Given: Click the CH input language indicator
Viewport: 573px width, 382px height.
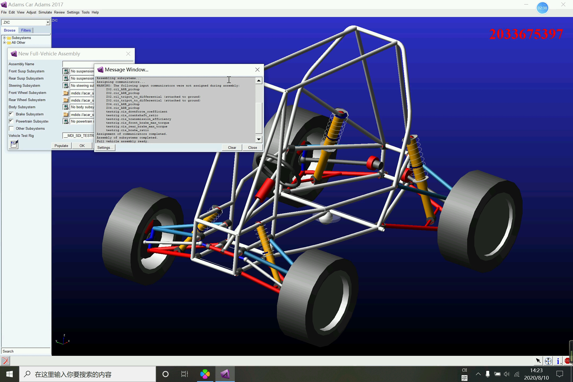Looking at the screenshot, I should [465, 370].
